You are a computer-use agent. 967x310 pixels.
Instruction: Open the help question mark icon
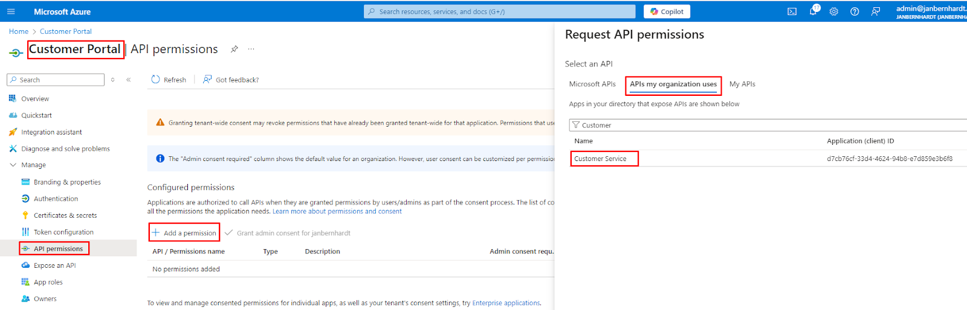[855, 11]
